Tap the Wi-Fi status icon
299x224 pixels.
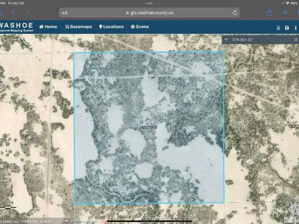[287, 3]
